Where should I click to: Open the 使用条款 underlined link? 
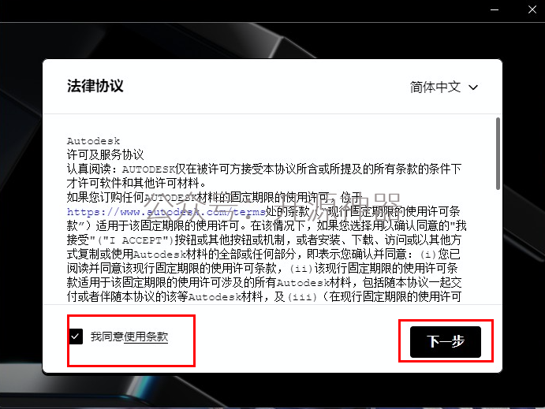pyautogui.click(x=146, y=336)
